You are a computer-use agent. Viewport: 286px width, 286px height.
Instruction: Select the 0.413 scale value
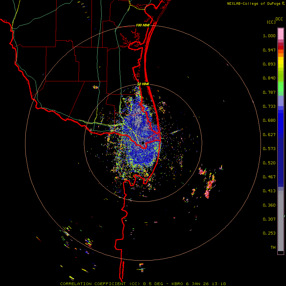(x=269, y=191)
